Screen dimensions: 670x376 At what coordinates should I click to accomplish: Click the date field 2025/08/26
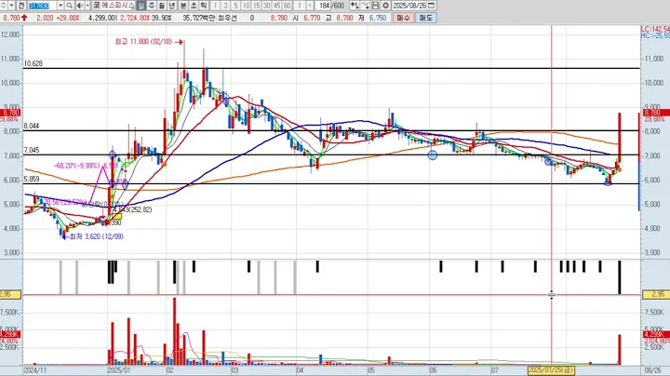pyautogui.click(x=409, y=6)
